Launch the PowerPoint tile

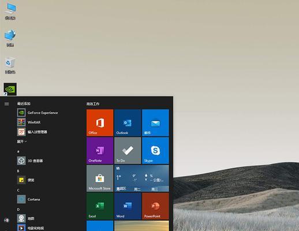click(155, 206)
